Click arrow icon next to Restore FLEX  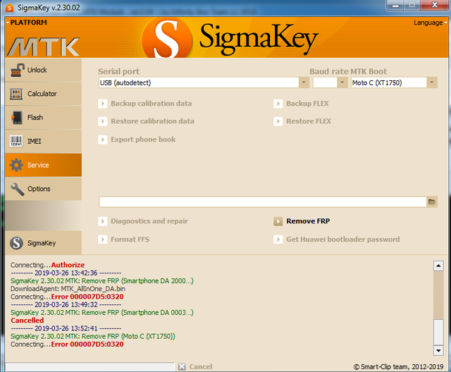[278, 121]
